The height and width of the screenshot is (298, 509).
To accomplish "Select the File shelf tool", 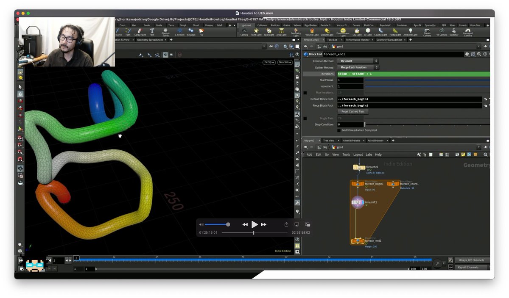I will [201, 32].
